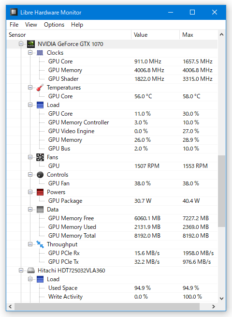Click the horizontal scrollbar thumb
This screenshot has width=232, height=317.
[107, 306]
